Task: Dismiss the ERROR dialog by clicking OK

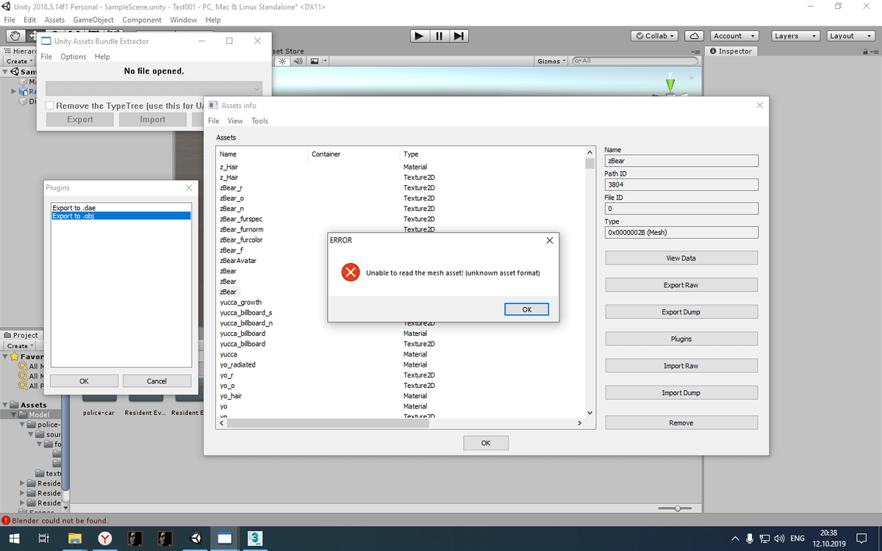Action: point(526,309)
